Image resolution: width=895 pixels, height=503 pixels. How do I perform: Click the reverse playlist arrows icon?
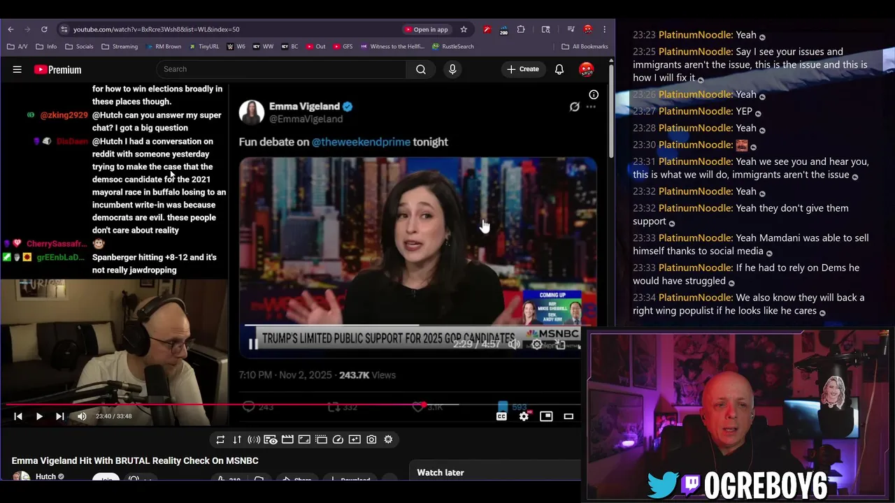coord(237,439)
